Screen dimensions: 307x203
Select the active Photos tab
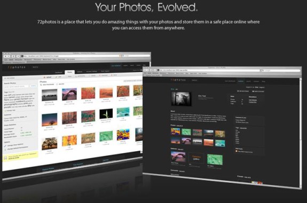tap(70, 72)
